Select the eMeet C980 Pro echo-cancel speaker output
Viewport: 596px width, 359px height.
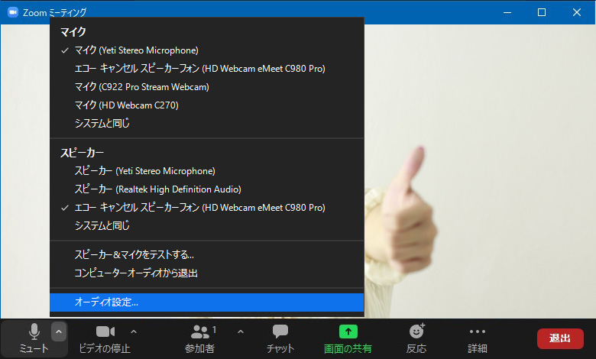coord(199,208)
